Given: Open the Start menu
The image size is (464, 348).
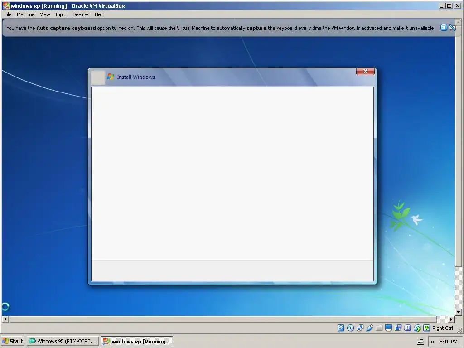Looking at the screenshot, I should 12,341.
